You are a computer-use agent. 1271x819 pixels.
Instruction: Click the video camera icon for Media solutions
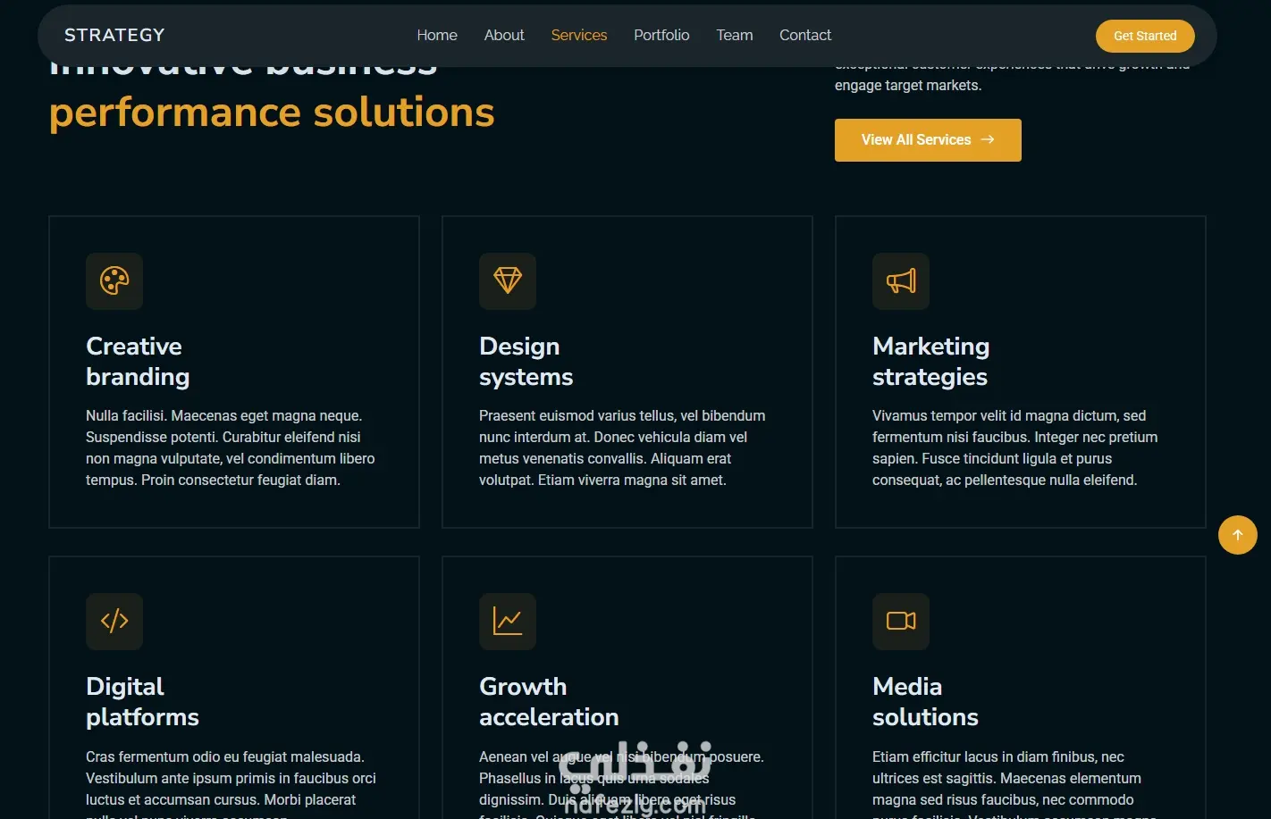pos(901,621)
